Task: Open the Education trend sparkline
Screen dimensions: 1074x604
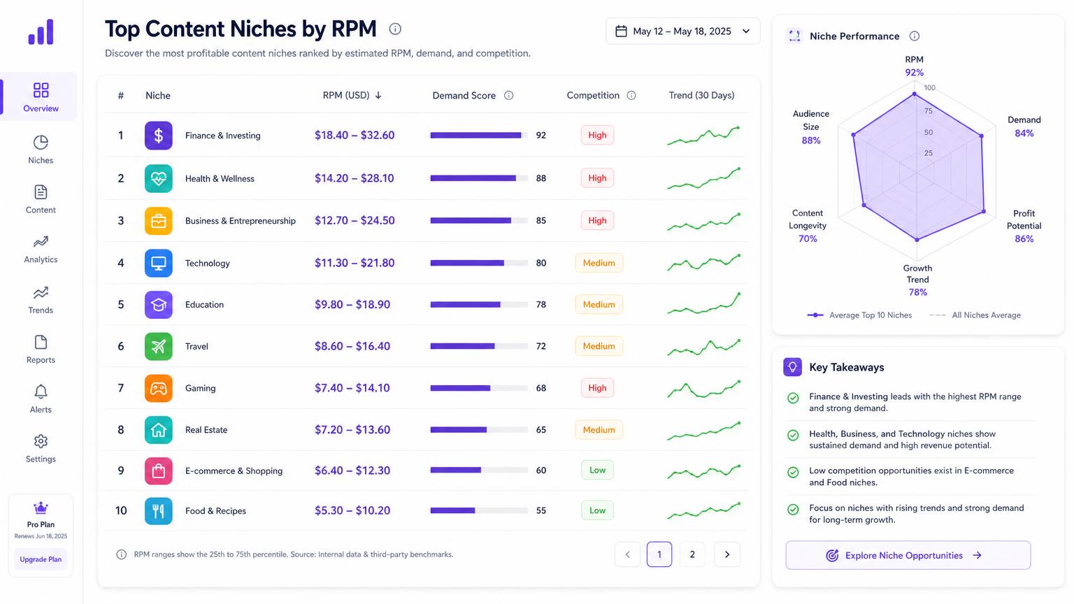Action: pyautogui.click(x=703, y=304)
